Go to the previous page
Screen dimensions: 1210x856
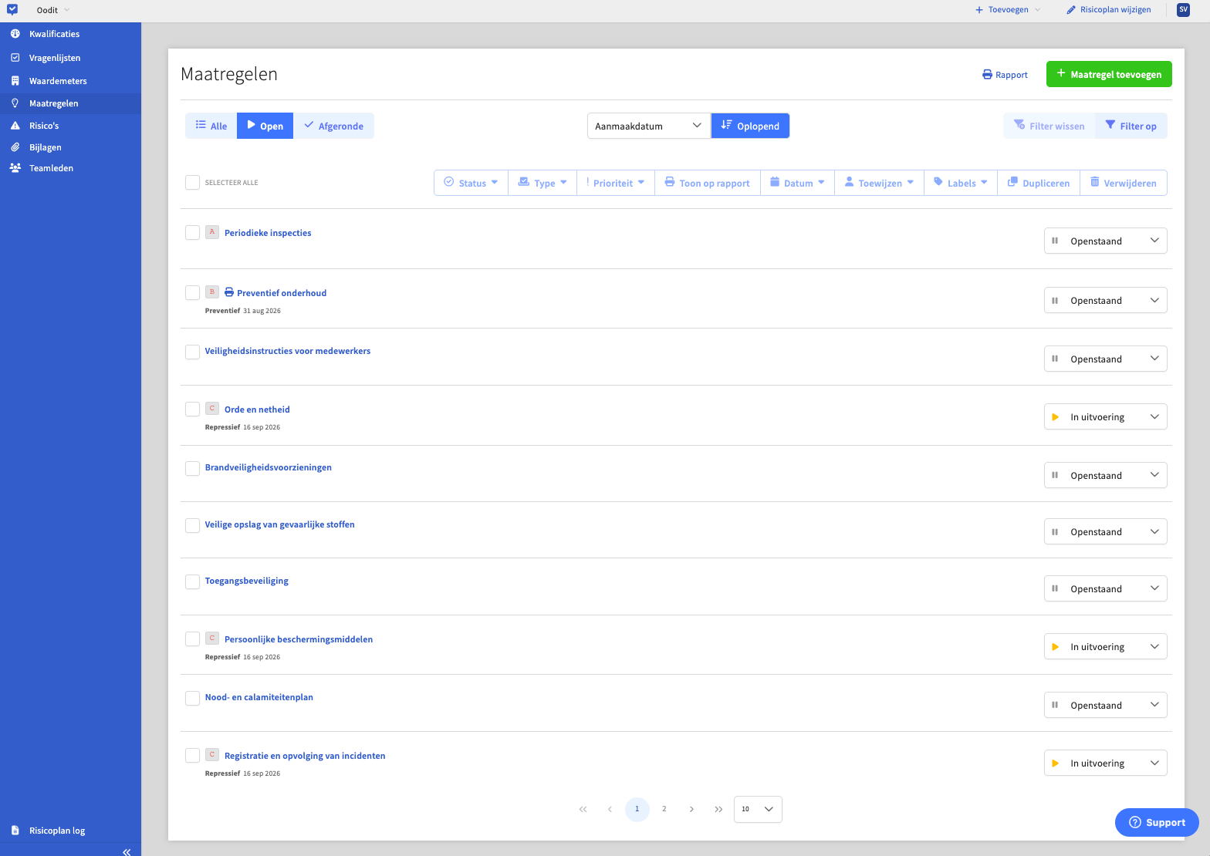pos(610,809)
